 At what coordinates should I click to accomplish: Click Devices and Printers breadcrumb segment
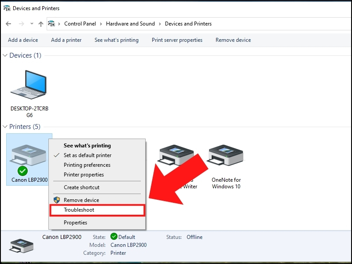click(x=188, y=24)
